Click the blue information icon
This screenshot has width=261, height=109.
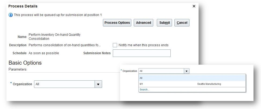[10, 15]
